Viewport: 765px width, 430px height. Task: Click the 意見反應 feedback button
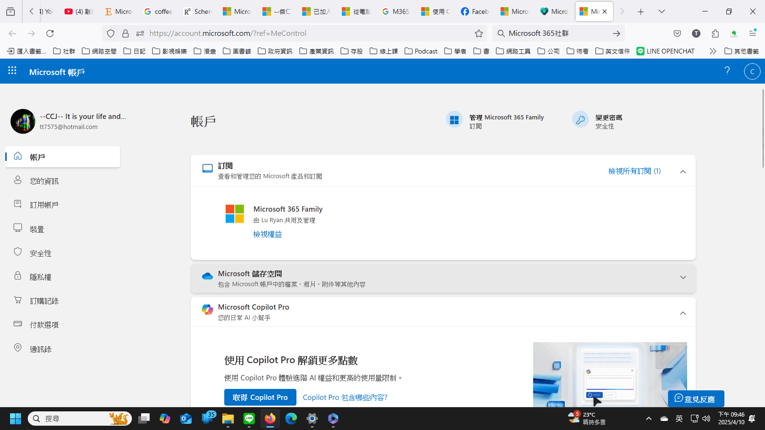(696, 399)
